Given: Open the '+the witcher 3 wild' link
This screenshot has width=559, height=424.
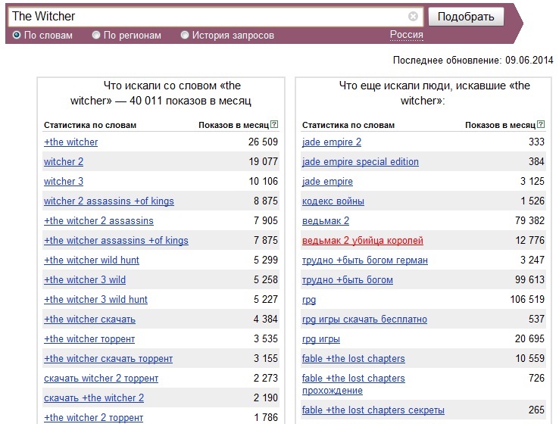Looking at the screenshot, I should point(85,279).
